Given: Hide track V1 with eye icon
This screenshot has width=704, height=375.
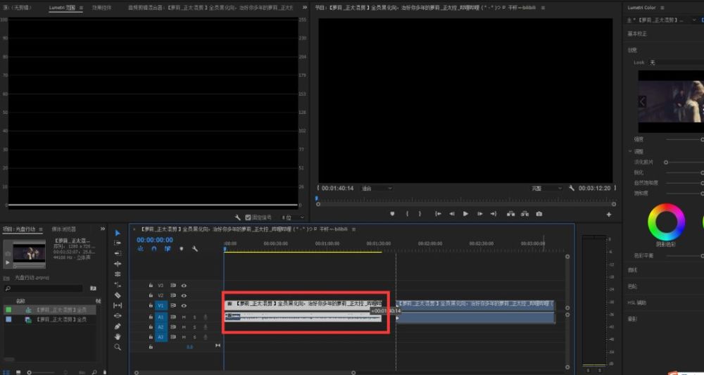Looking at the screenshot, I should click(x=184, y=306).
